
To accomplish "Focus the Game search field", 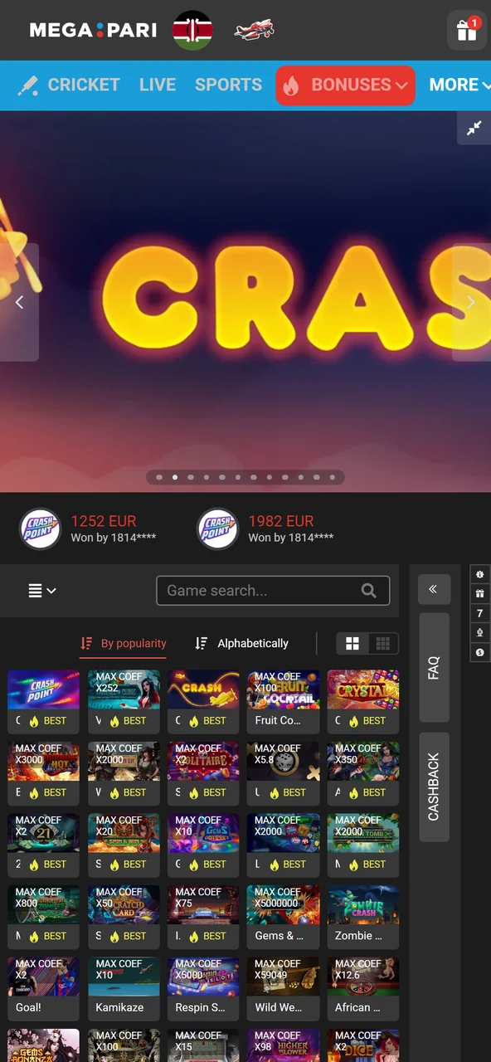I will pos(273,591).
